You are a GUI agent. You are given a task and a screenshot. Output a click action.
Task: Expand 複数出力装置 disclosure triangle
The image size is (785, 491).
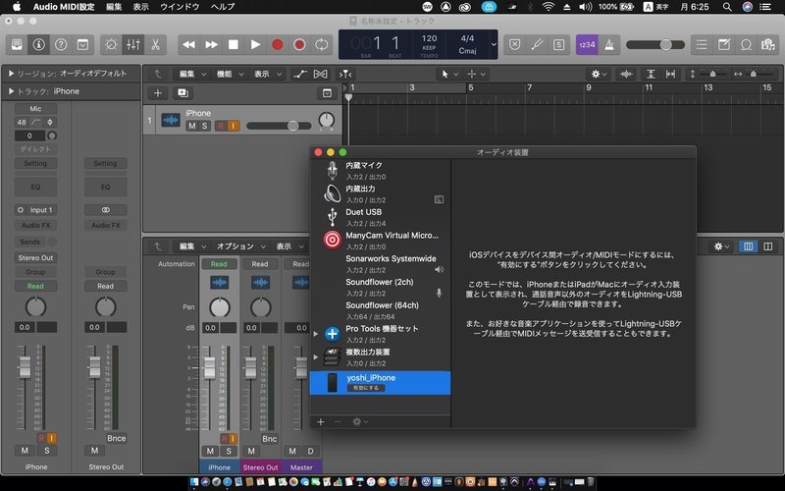coord(315,357)
